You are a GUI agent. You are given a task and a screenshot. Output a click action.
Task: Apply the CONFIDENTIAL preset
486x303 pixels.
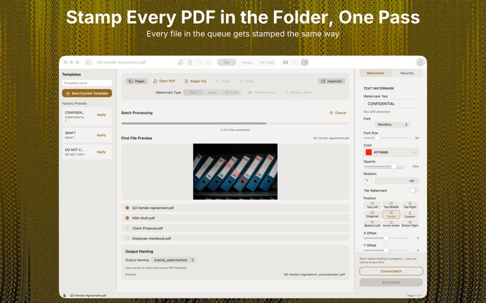coord(101,115)
